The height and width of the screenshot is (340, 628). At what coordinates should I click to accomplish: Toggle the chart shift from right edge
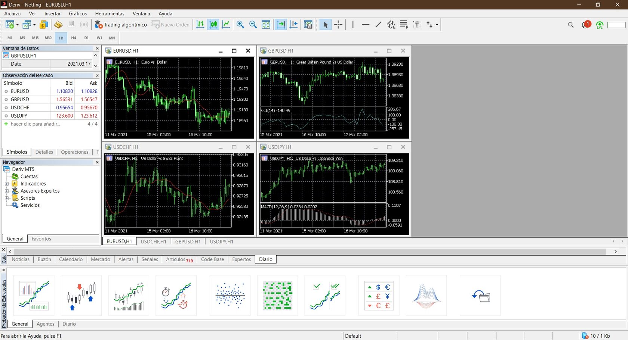pyautogui.click(x=294, y=24)
